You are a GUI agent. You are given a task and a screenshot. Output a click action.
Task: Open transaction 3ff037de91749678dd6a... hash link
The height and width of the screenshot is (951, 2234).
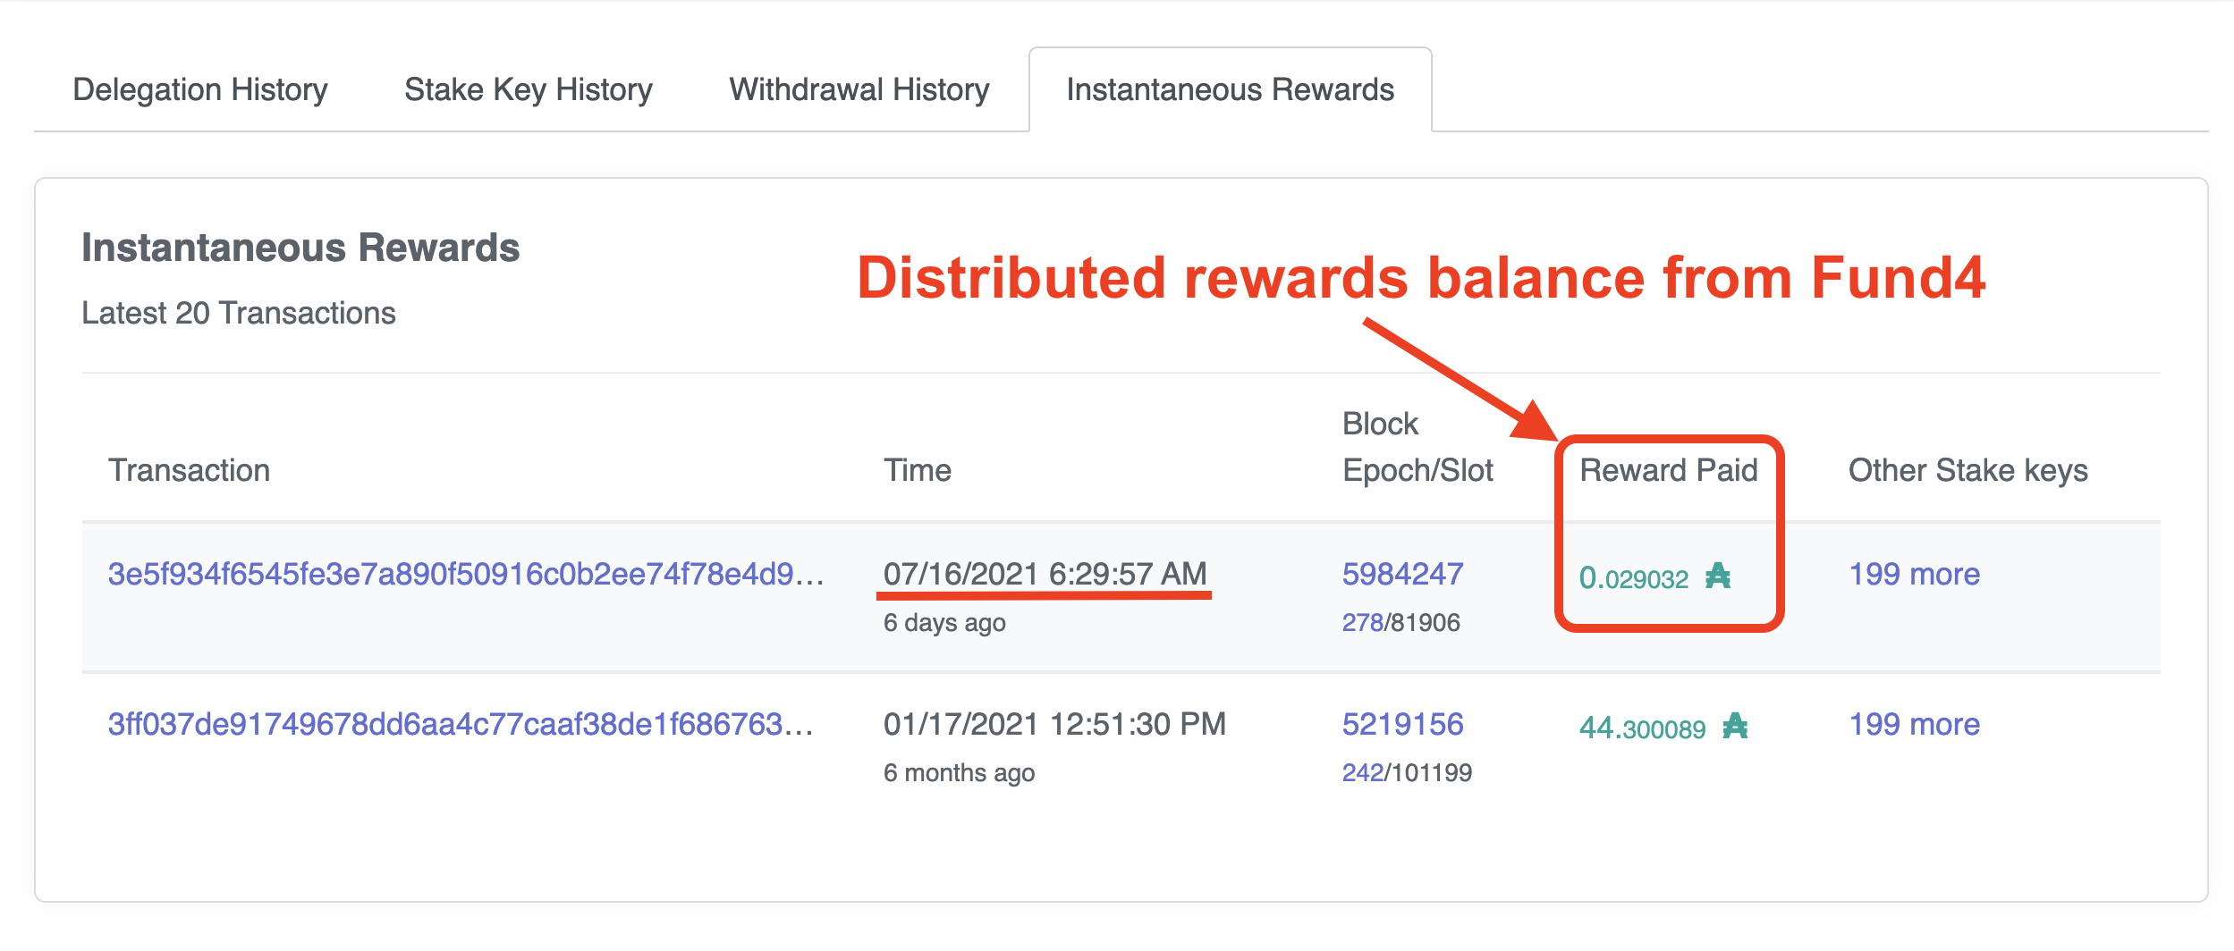(x=461, y=724)
